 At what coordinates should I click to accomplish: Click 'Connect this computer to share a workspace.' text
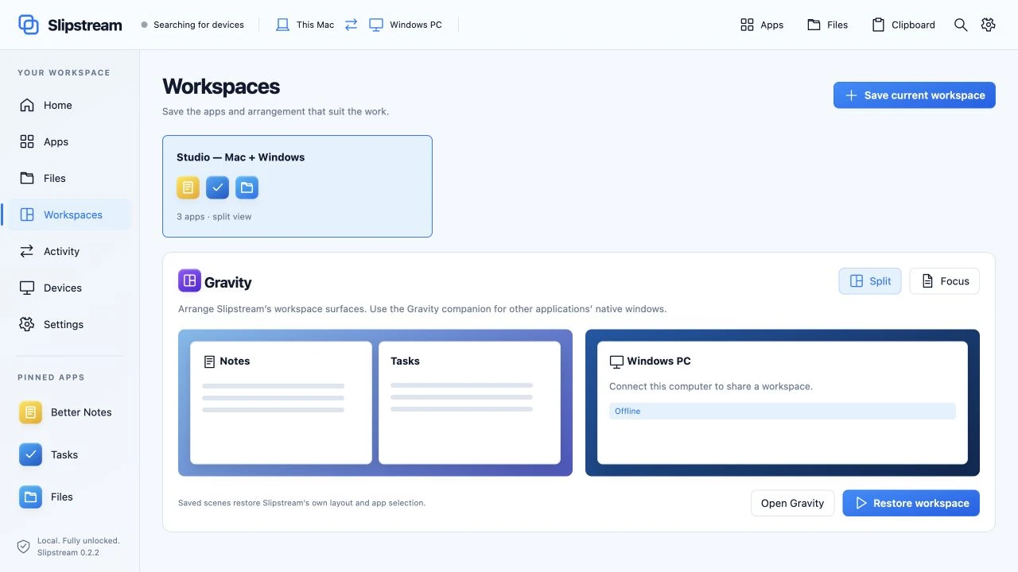pyautogui.click(x=711, y=387)
